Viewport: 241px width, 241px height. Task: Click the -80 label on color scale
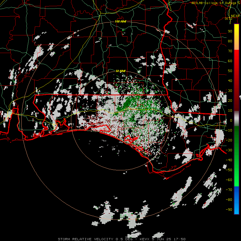pyautogui.click(x=229, y=200)
